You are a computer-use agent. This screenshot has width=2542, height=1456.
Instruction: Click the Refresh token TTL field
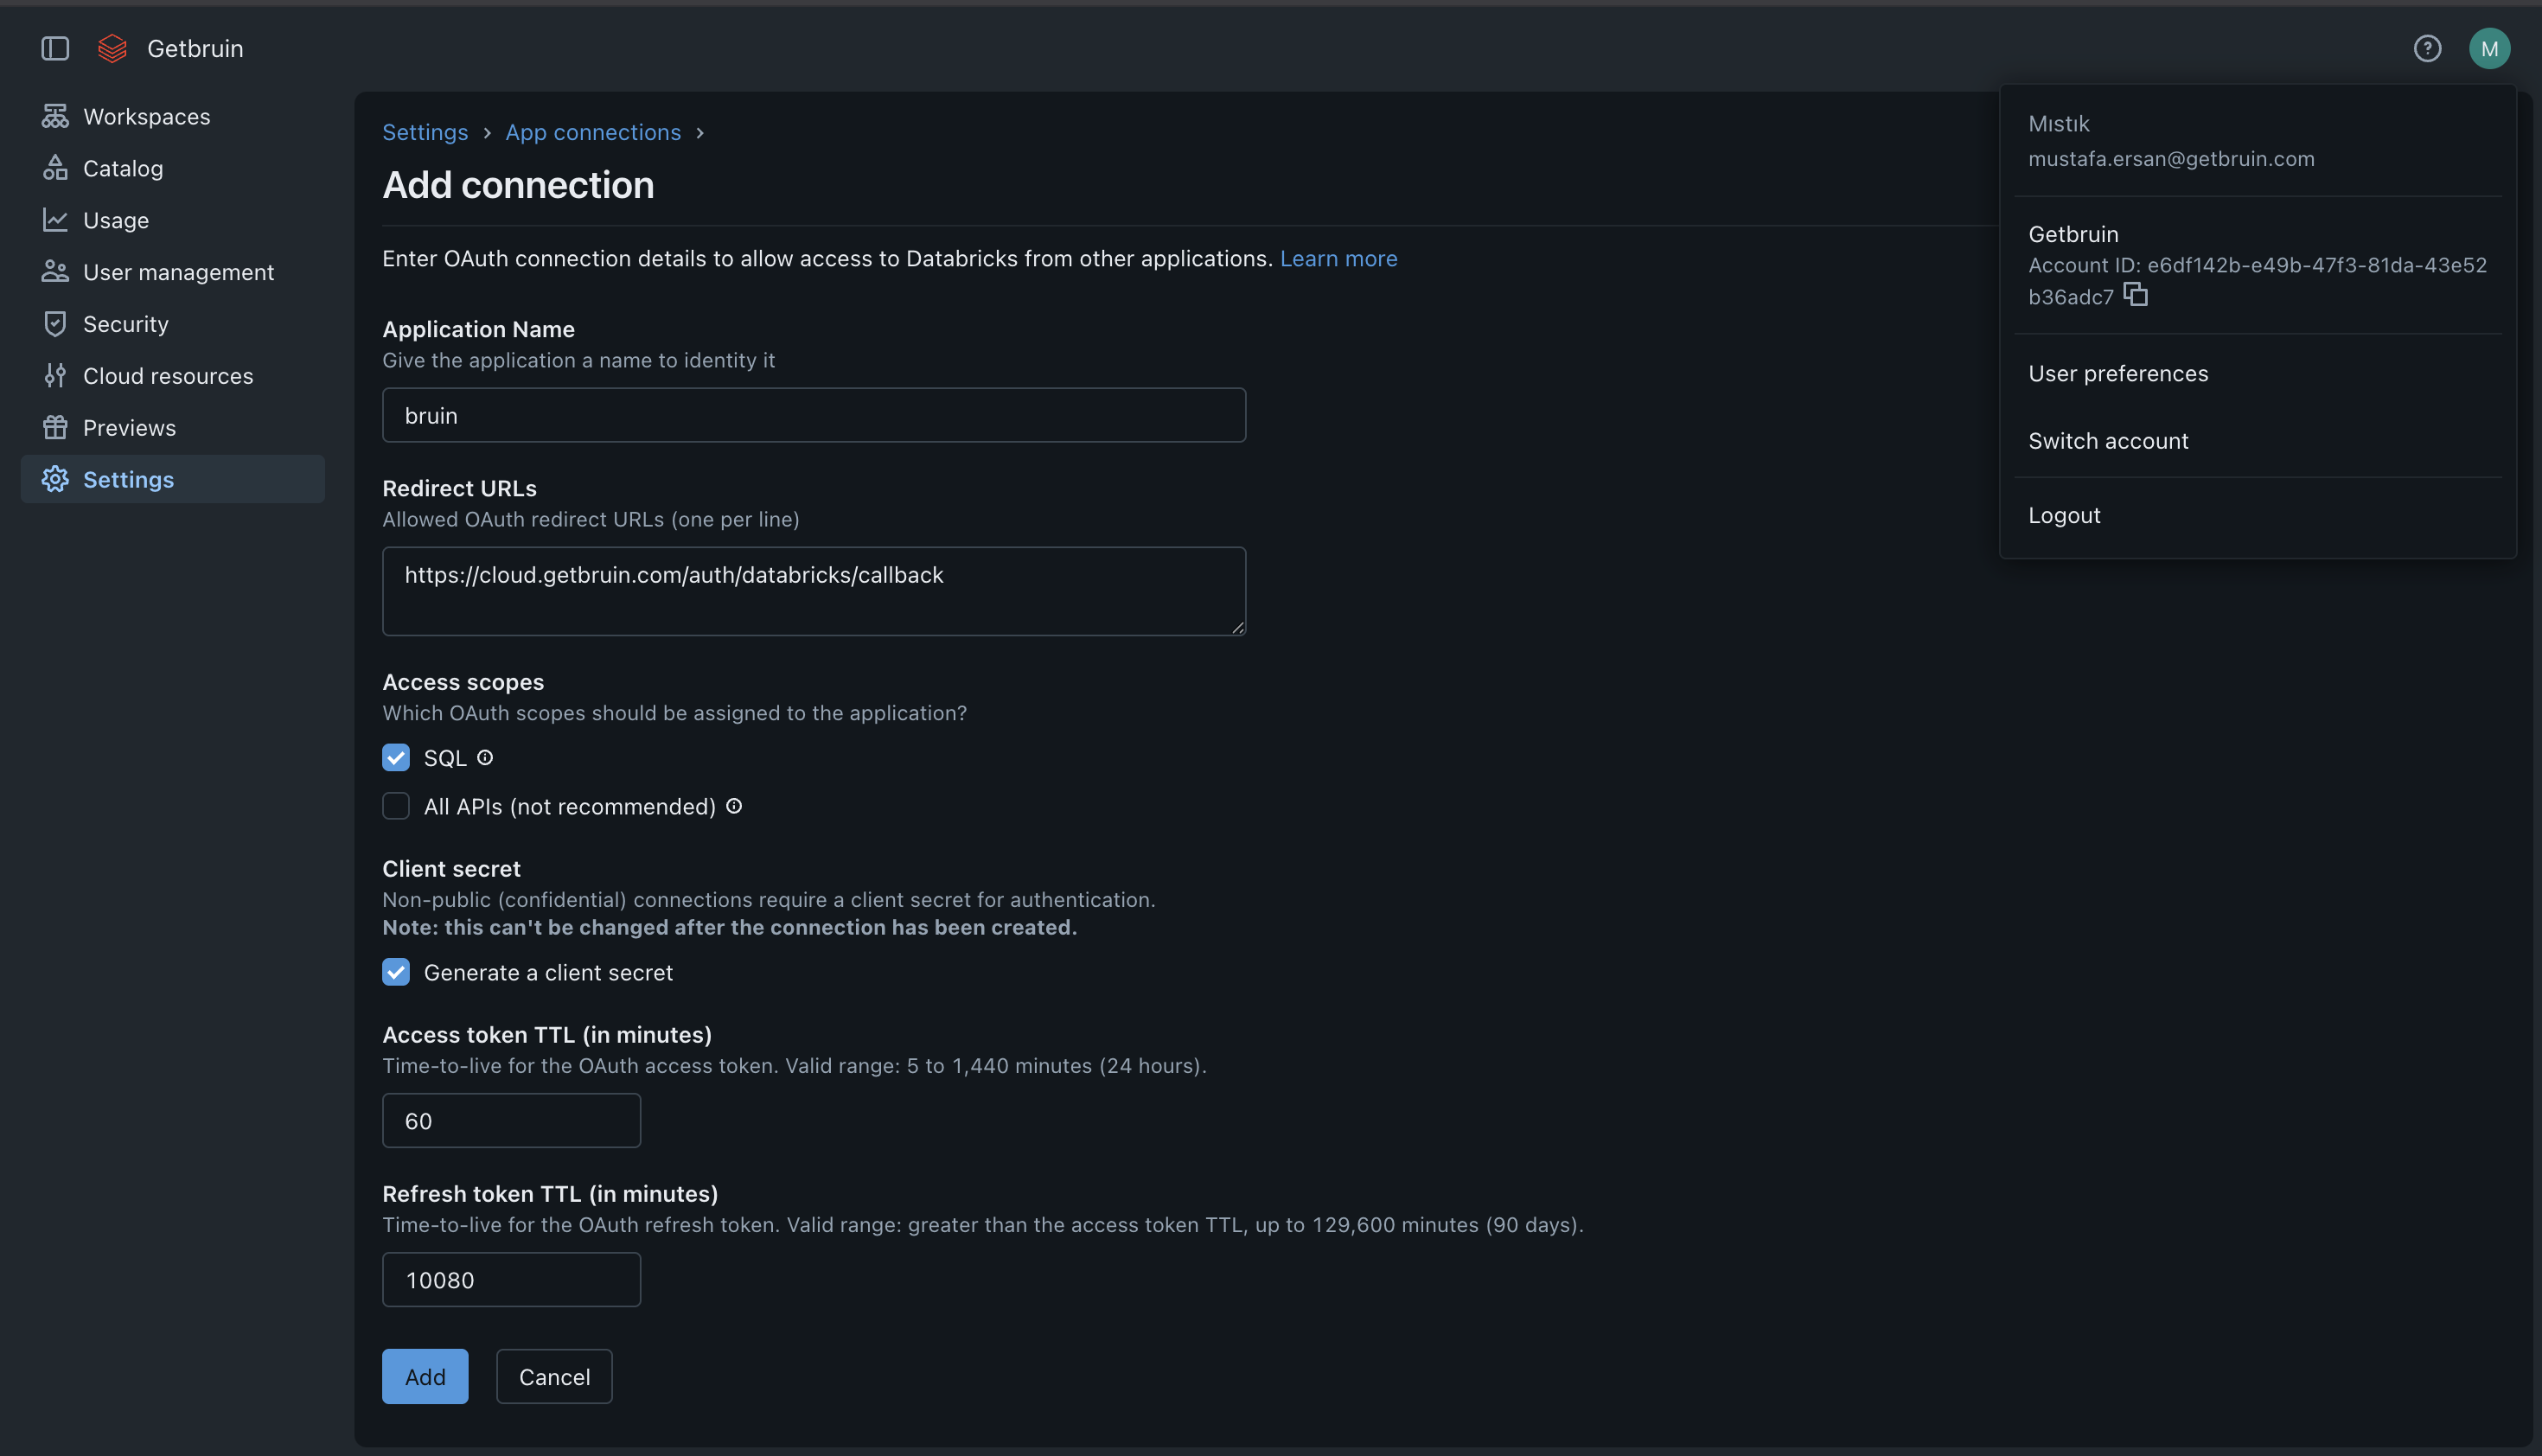coord(511,1279)
